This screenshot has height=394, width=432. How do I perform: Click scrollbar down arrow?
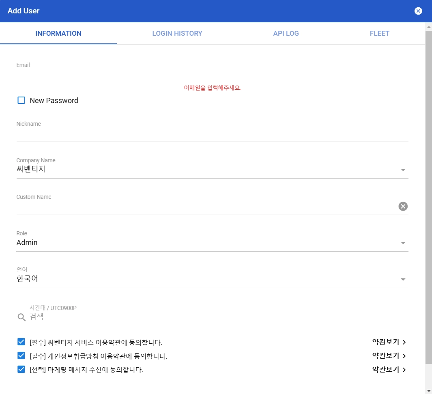(x=428, y=391)
